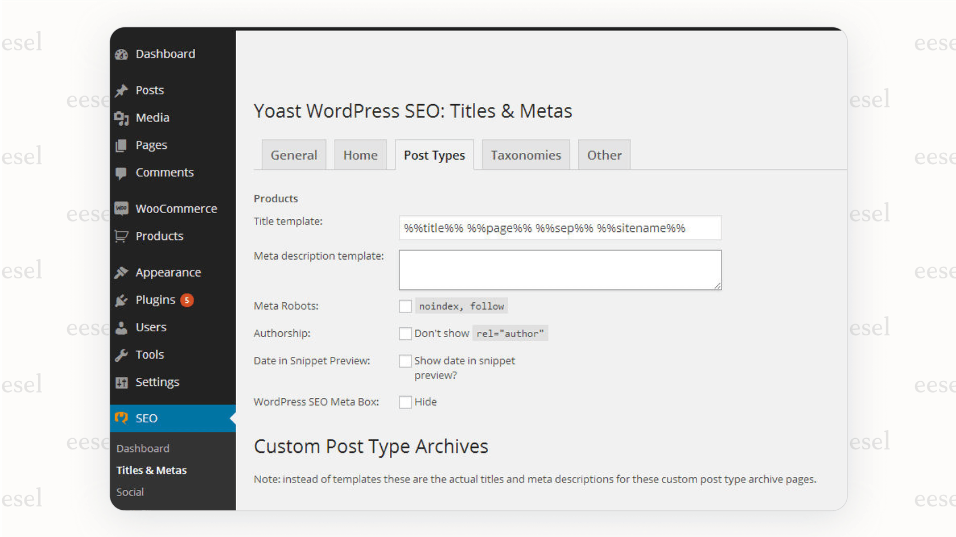Viewport: 956px width, 537px height.
Task: Hide the WordPress SEO Meta Box
Action: pyautogui.click(x=405, y=402)
